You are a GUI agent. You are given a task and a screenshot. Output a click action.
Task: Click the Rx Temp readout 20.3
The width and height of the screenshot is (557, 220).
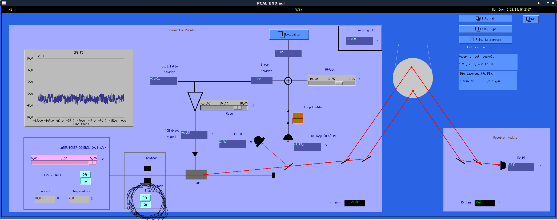click(x=485, y=203)
